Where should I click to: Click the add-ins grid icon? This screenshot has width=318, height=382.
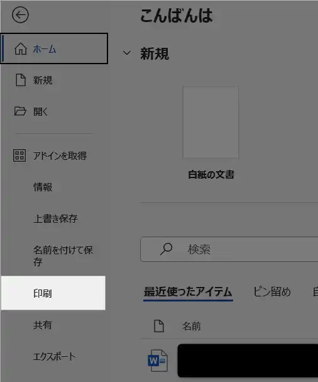coord(19,155)
